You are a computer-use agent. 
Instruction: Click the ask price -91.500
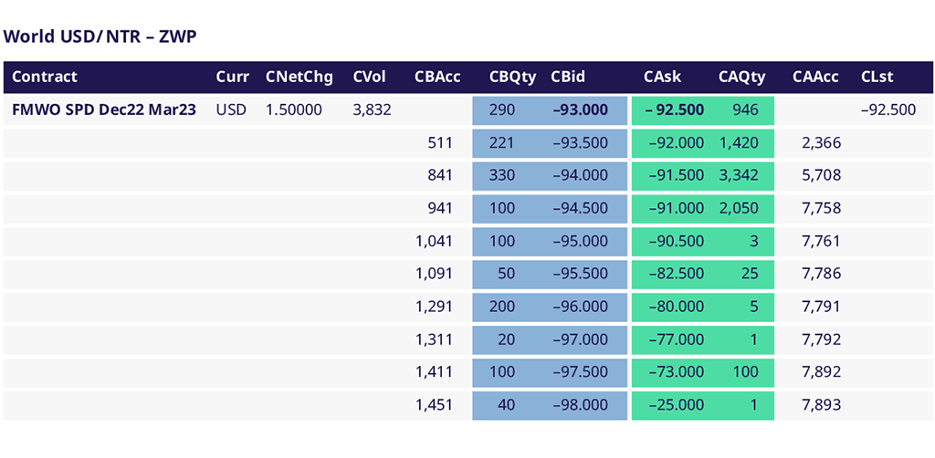coord(676,176)
